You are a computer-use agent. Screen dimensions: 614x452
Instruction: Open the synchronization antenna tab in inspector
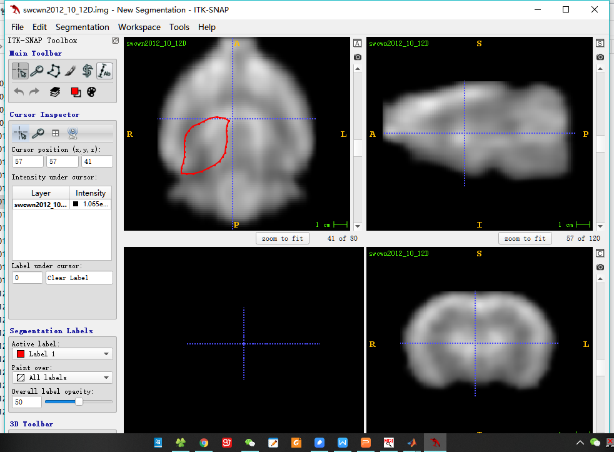pyautogui.click(x=73, y=133)
